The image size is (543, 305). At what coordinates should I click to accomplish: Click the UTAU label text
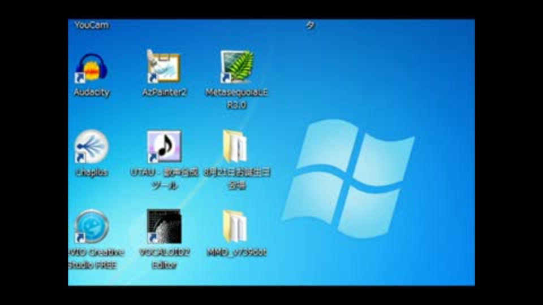tap(165, 178)
